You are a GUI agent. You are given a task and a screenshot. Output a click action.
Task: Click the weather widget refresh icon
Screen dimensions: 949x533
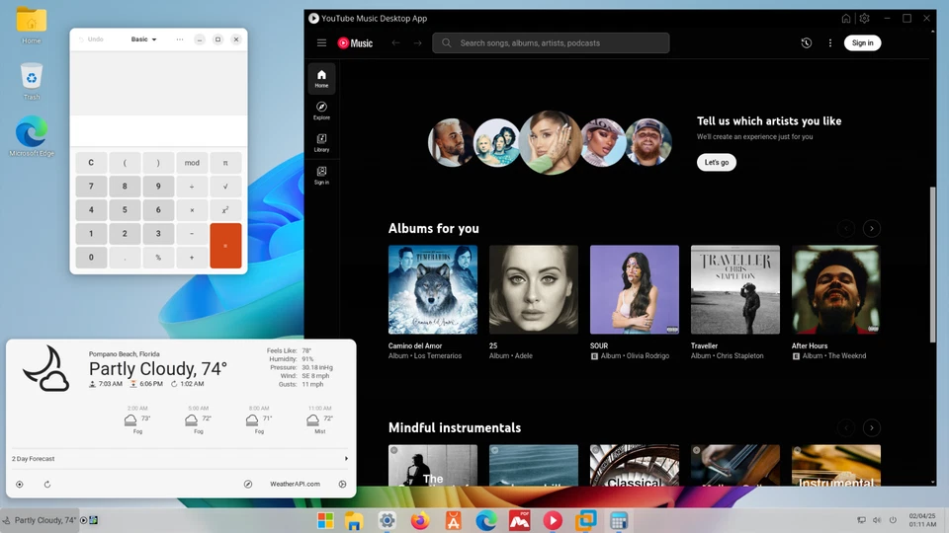[47, 484]
